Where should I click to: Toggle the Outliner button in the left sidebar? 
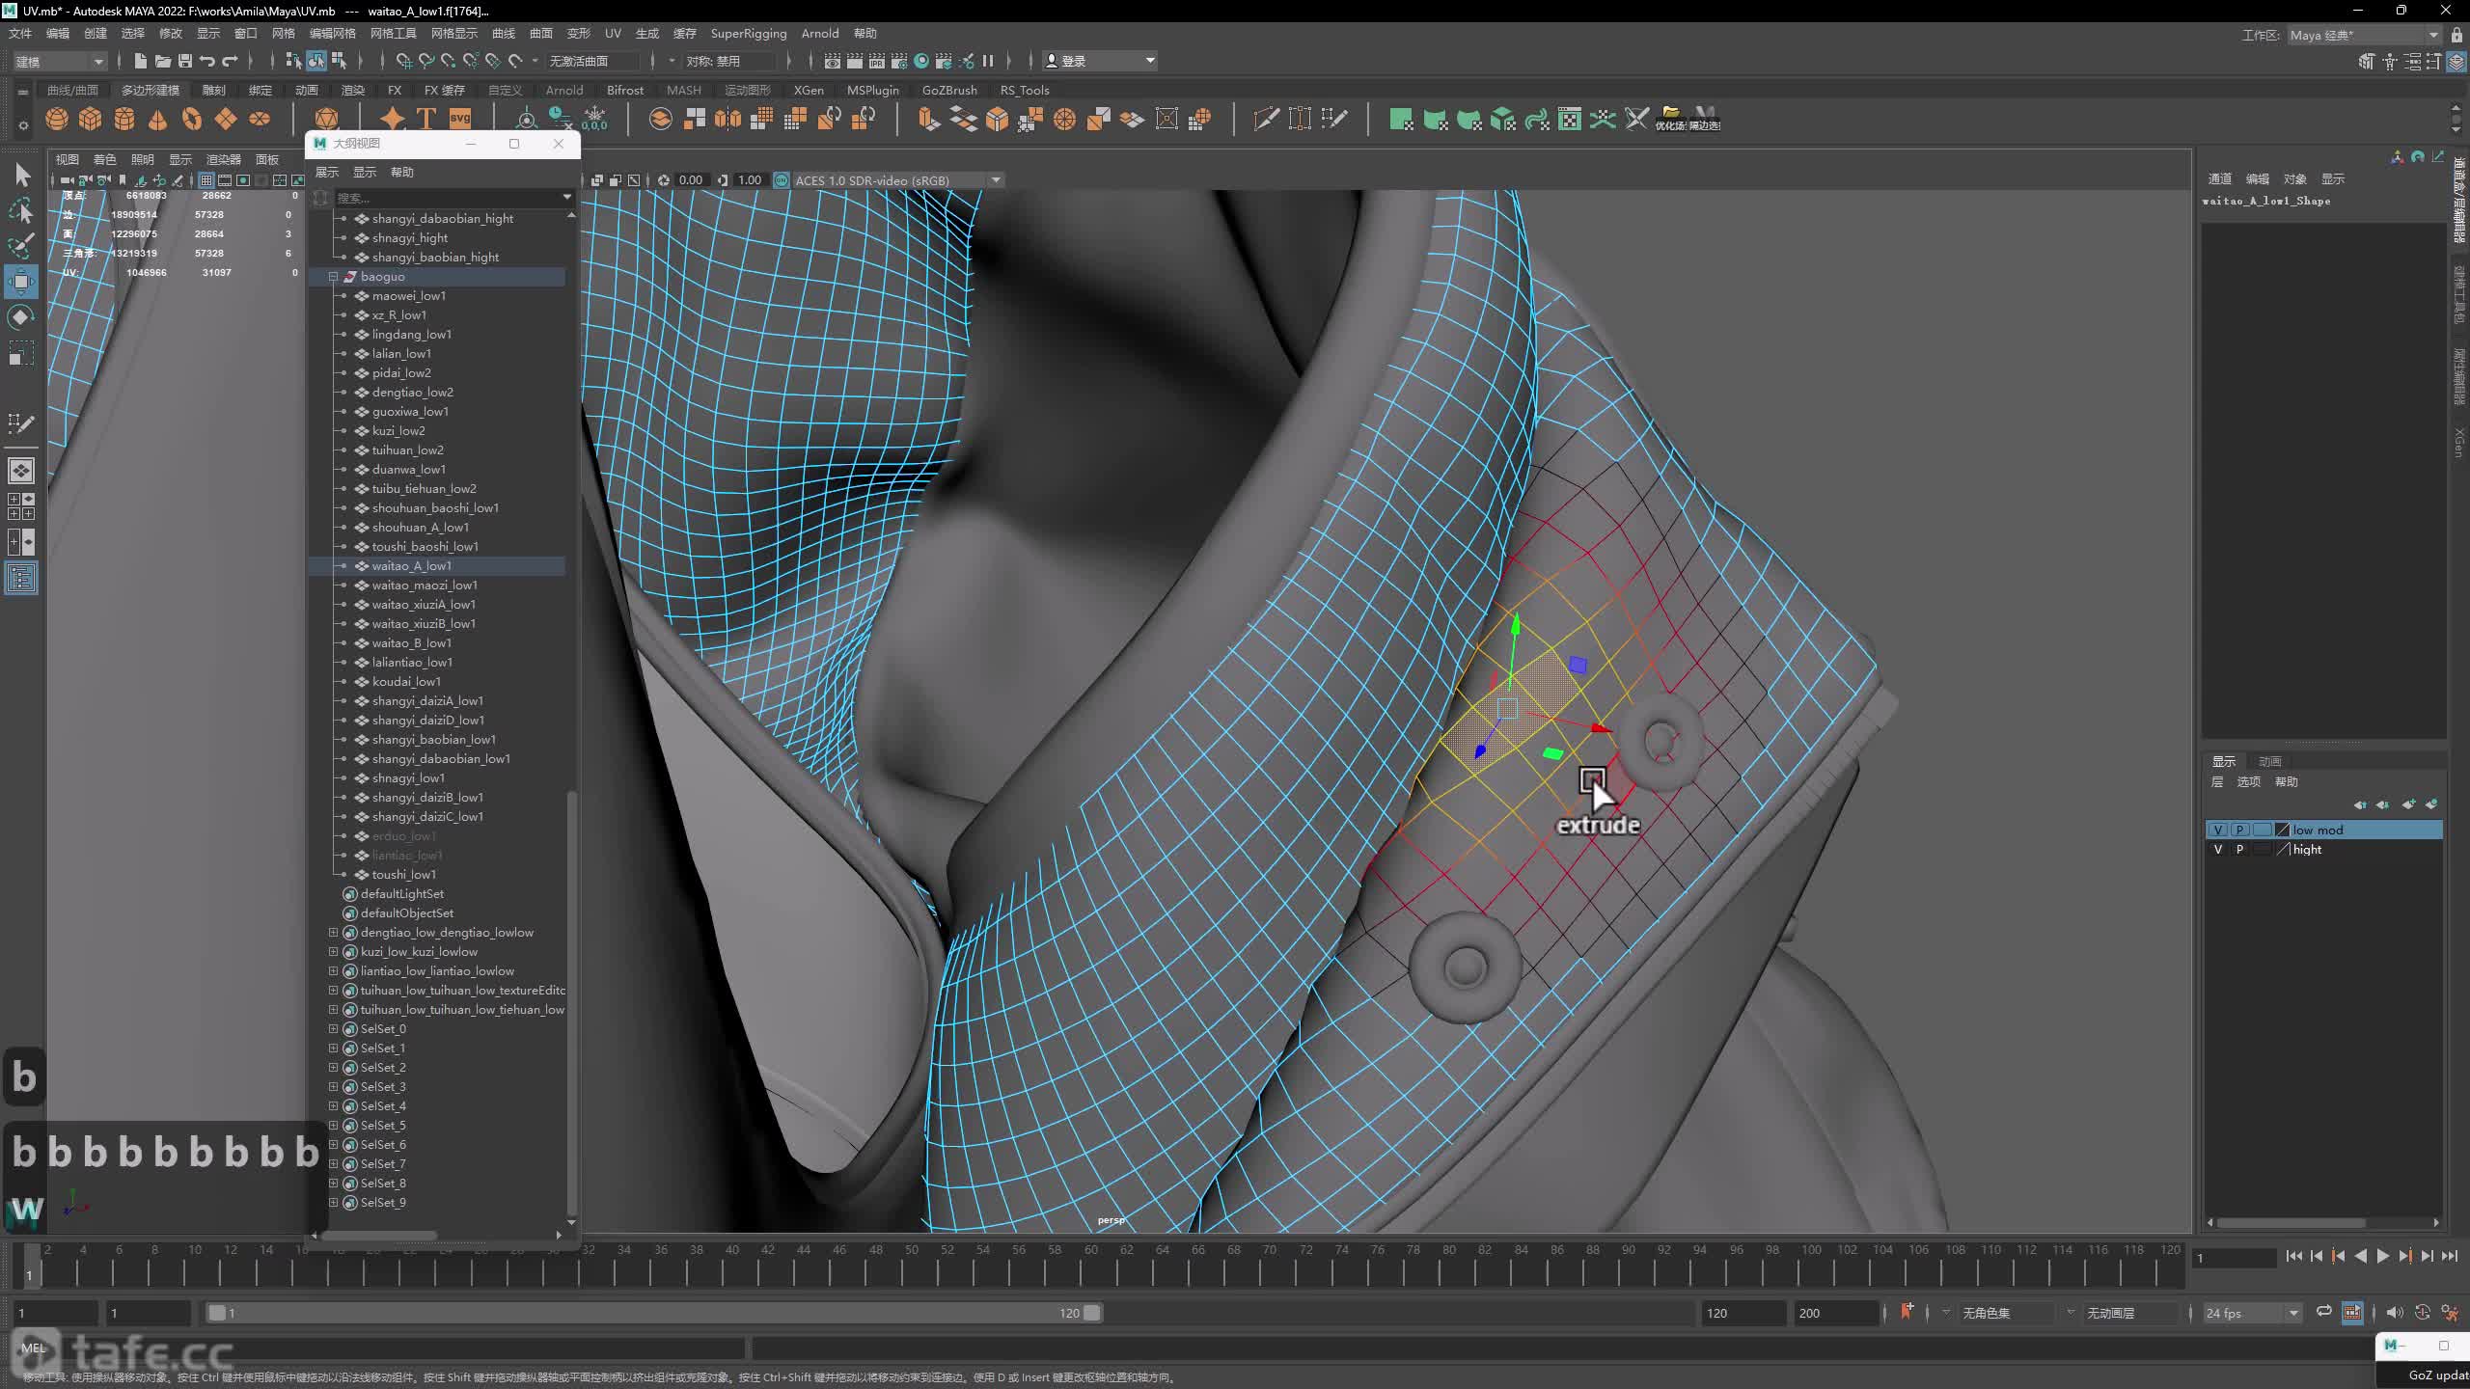(x=21, y=578)
